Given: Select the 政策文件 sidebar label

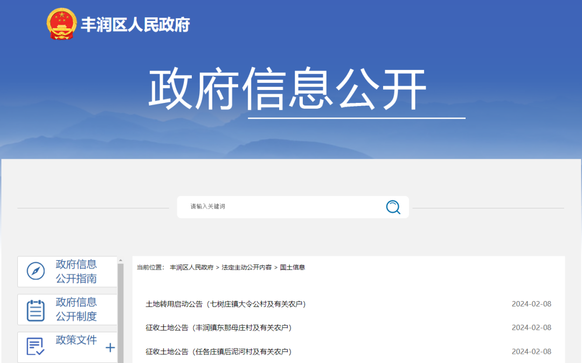Looking at the screenshot, I should [x=77, y=340].
